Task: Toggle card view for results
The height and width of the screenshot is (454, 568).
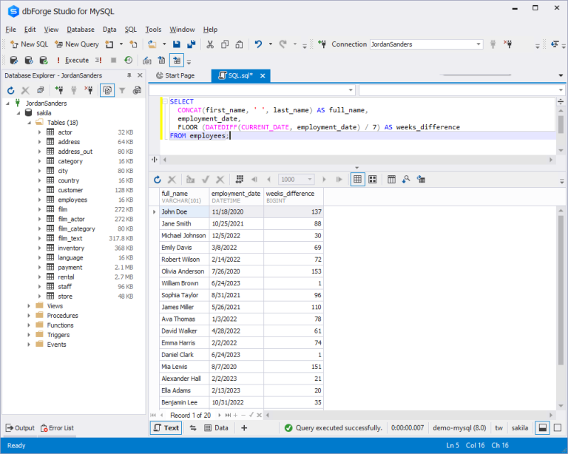Action: (x=373, y=179)
